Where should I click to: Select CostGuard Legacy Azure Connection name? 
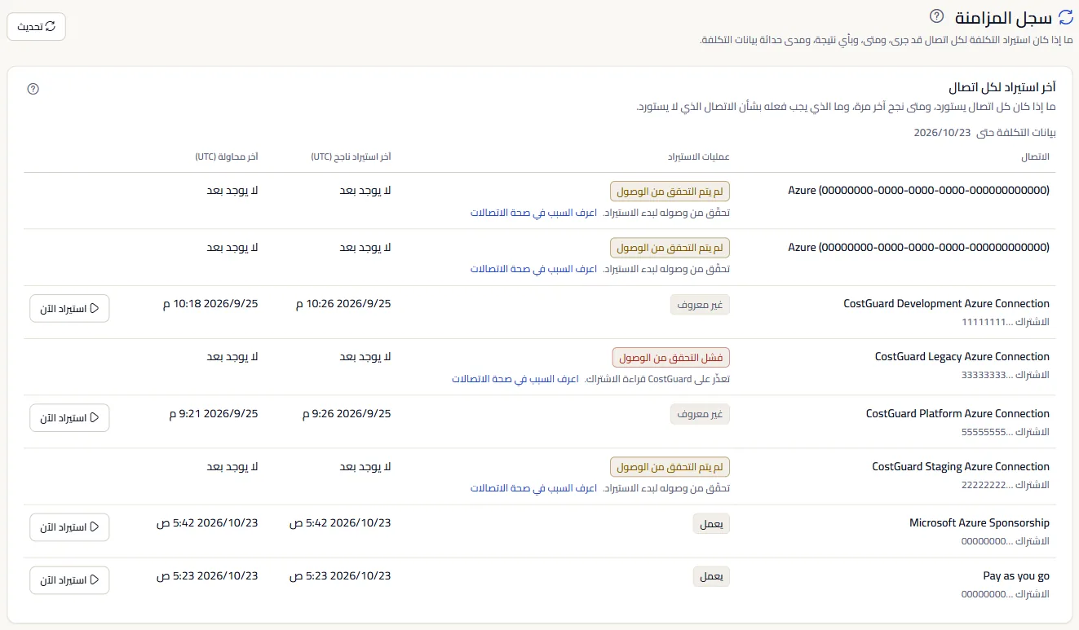coord(962,356)
